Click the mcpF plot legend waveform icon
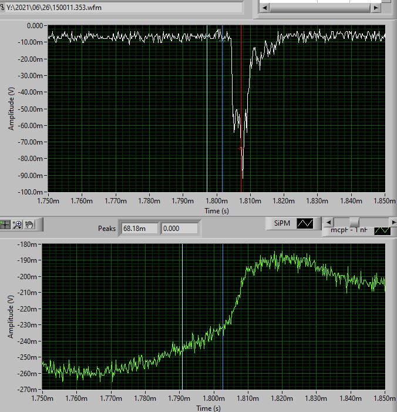Screen dimensions: 397x412 [x=382, y=230]
